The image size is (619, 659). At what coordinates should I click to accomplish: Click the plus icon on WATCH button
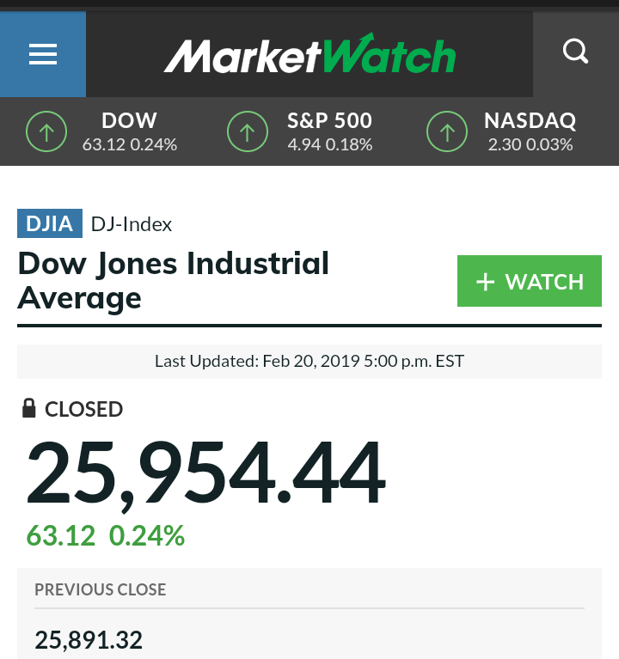(x=485, y=282)
